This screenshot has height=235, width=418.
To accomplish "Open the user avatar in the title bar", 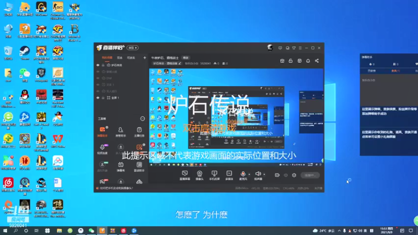I will coord(270,48).
